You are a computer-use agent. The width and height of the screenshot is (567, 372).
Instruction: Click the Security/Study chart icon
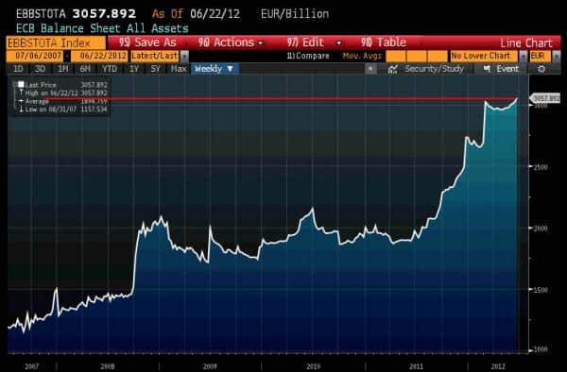(x=393, y=69)
